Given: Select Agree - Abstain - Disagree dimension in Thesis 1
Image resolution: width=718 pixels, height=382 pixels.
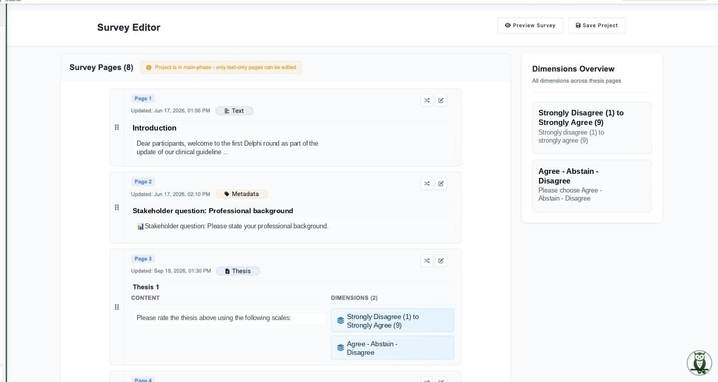Looking at the screenshot, I should 392,348.
